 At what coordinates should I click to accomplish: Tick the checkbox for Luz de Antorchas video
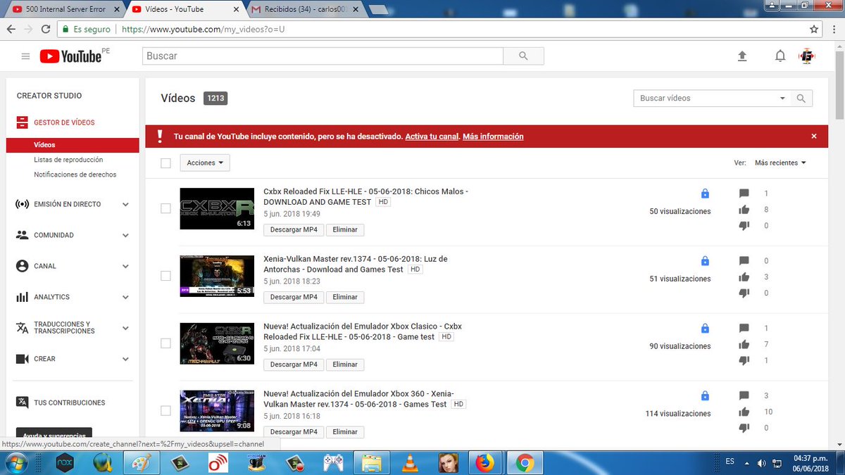(x=165, y=276)
